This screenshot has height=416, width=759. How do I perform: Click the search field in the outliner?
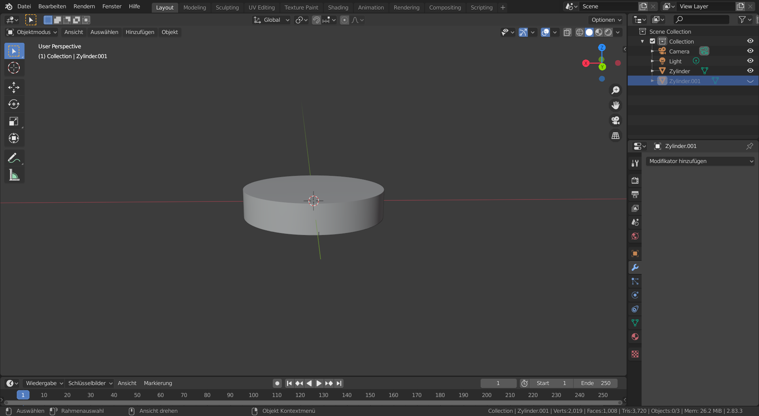coord(702,19)
